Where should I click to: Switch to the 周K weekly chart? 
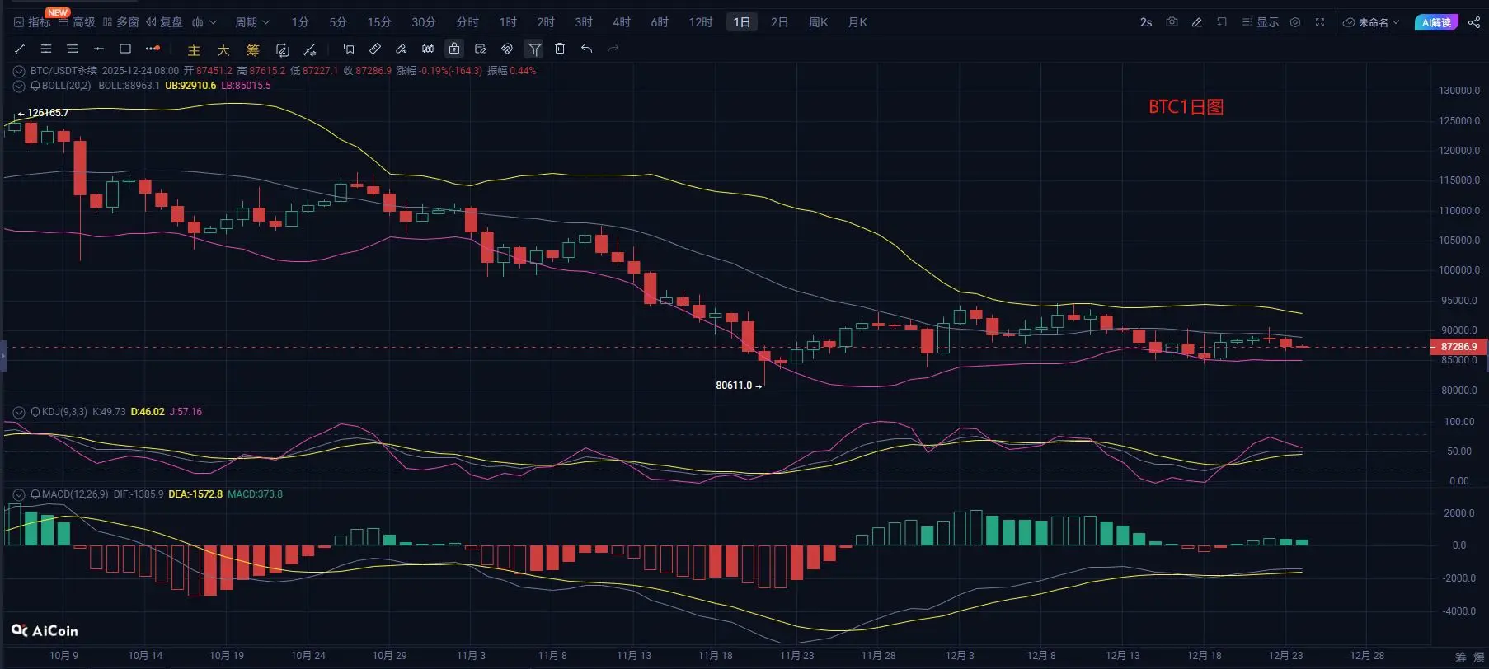click(818, 22)
